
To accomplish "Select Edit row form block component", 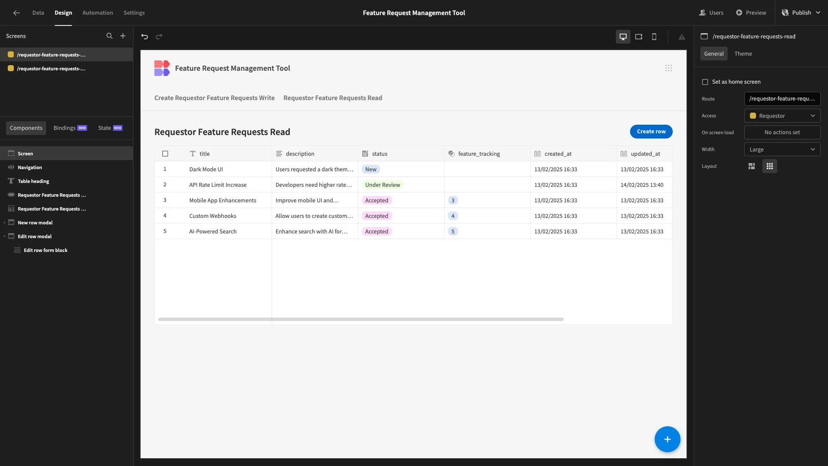I will pyautogui.click(x=66, y=250).
